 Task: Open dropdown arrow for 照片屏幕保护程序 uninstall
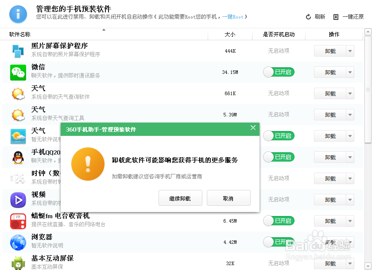(x=350, y=51)
